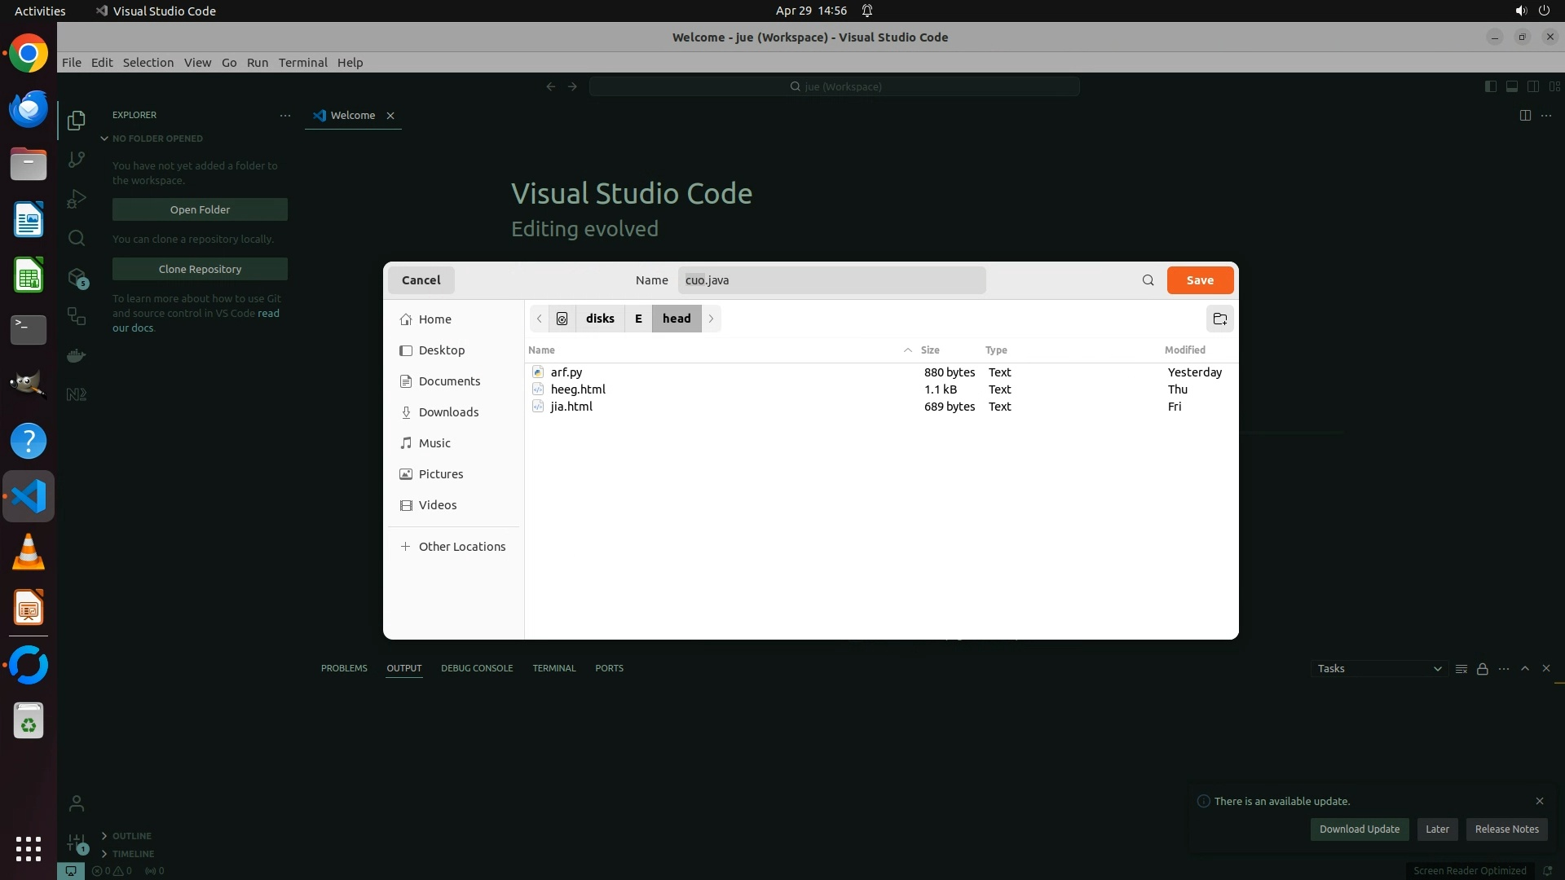Toggle the panel layout icon in title bar
Viewport: 1565px width, 880px height.
click(1511, 86)
